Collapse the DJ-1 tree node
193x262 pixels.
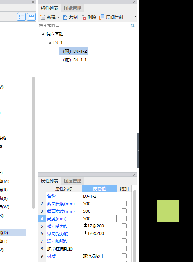click(x=50, y=43)
